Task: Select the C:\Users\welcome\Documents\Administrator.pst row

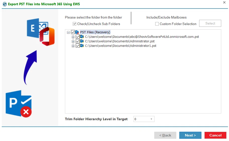Action: click(x=120, y=41)
